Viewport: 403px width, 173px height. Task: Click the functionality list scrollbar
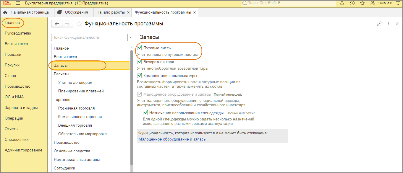click(132, 108)
